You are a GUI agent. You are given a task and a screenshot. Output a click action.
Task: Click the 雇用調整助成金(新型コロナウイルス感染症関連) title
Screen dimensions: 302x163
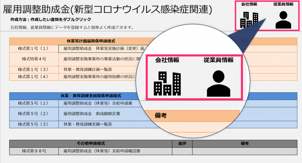coord(107,9)
